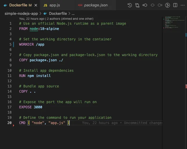Expand the trailing ellipsis breadcrumb segment

[x=73, y=13]
